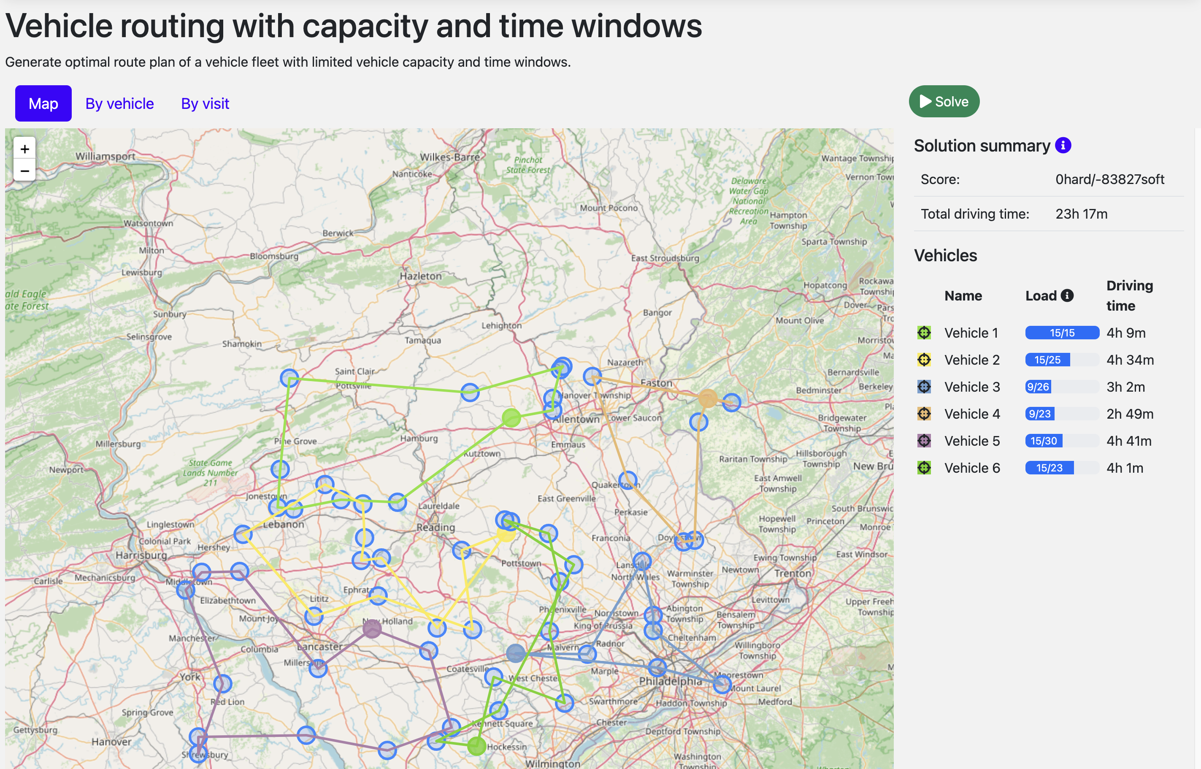Click the zoom in button on map
Image resolution: width=1201 pixels, height=769 pixels.
[x=24, y=149]
